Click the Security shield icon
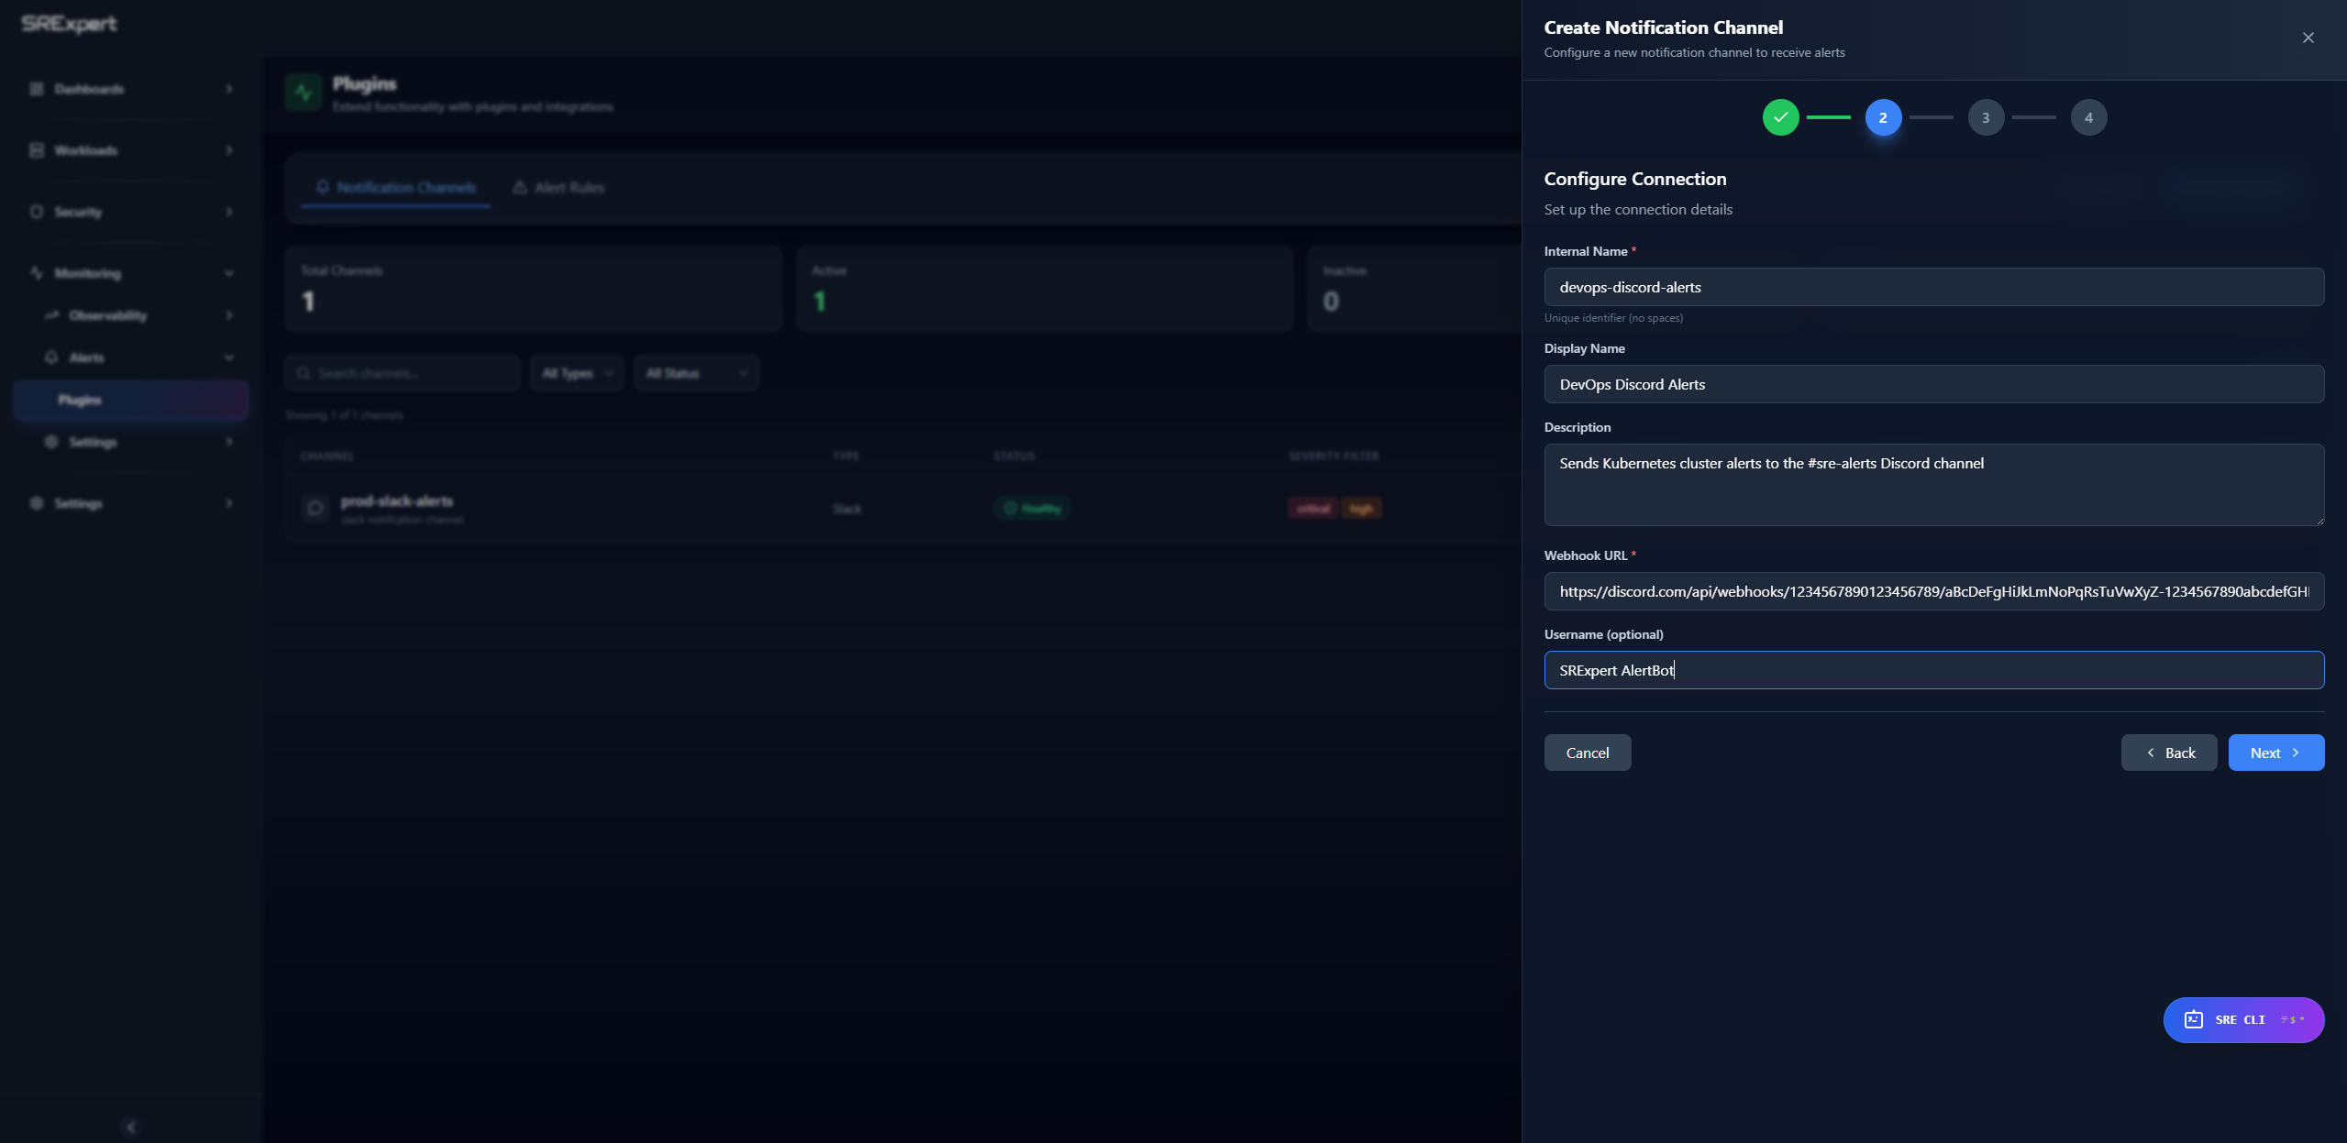Viewport: 2347px width, 1143px height. pos(36,211)
